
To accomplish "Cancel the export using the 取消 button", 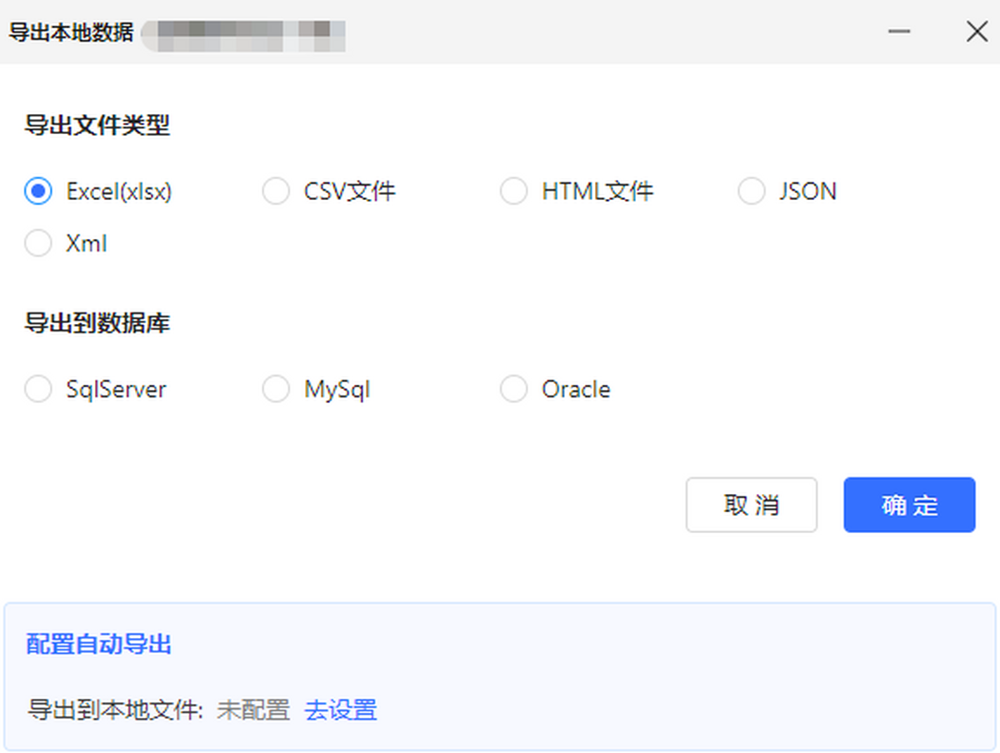I will click(752, 505).
